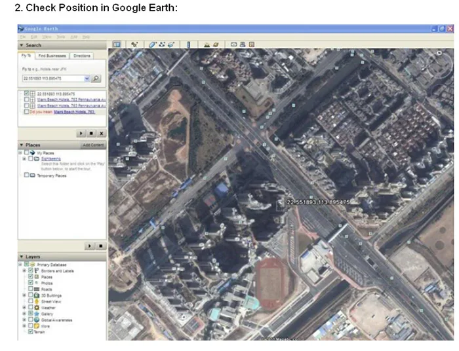This screenshot has height=351, width=459.
Task: Toggle the sidebar with the toolbar sidebar icon
Action: pos(117,45)
